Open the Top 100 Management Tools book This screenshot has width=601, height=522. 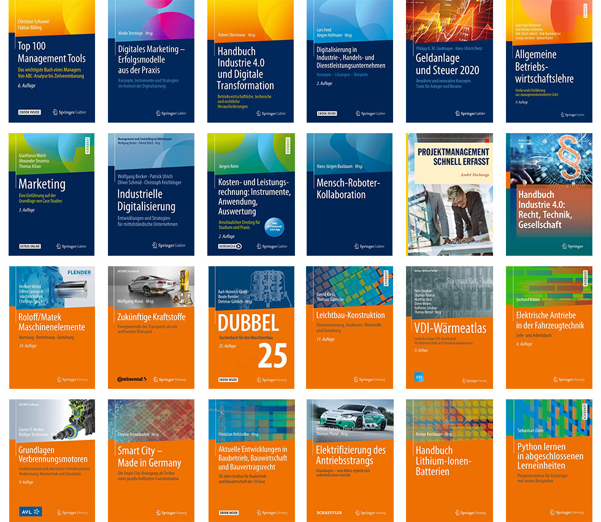point(52,61)
